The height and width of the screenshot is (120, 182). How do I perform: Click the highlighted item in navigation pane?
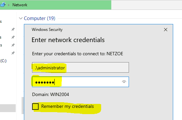[8, 108]
